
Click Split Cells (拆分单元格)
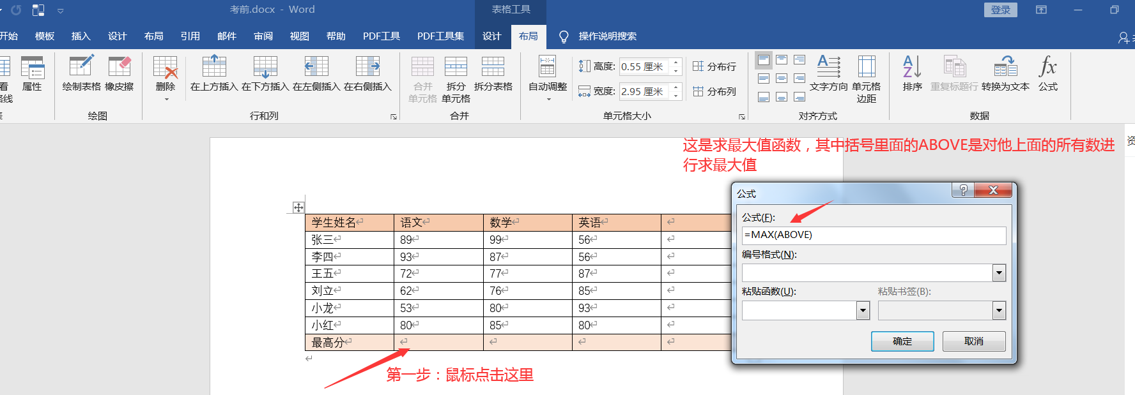click(x=456, y=79)
